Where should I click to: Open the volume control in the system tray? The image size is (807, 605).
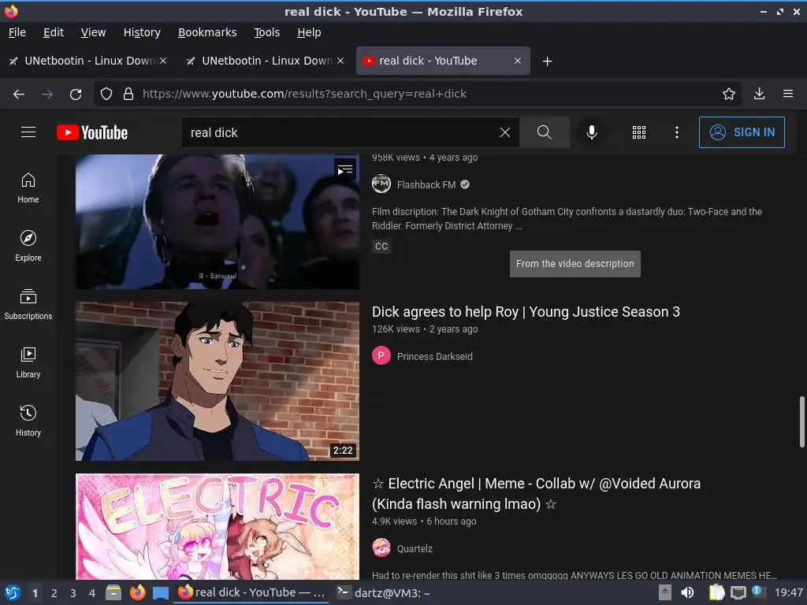coord(687,592)
